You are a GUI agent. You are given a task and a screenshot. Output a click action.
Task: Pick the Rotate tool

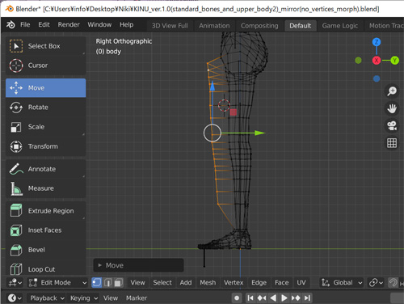(45, 108)
